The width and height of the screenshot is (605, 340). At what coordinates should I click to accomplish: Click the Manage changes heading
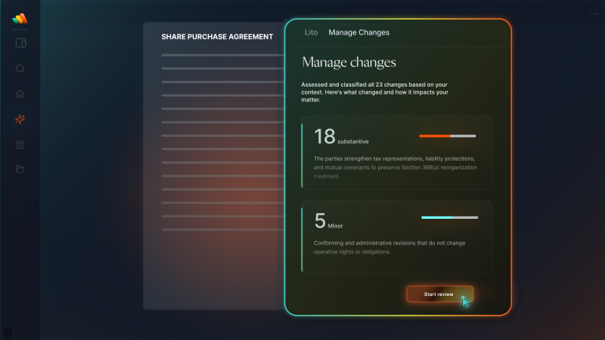coord(349,62)
